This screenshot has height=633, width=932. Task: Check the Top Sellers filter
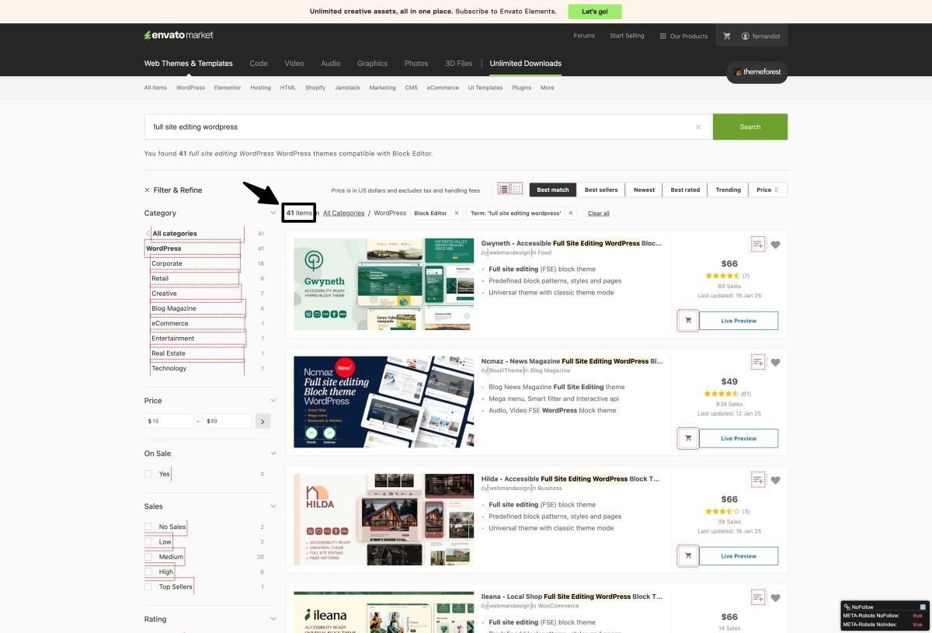pyautogui.click(x=148, y=586)
